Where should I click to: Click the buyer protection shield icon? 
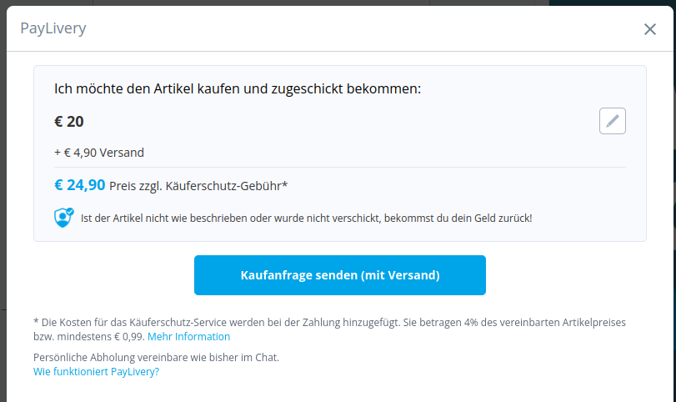pos(64,218)
